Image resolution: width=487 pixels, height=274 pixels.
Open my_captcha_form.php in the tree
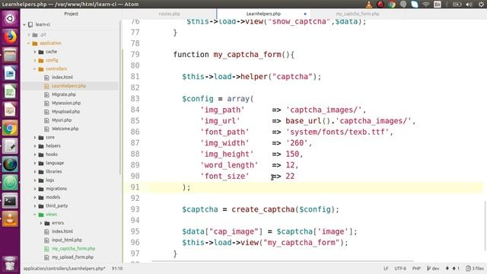[x=73, y=249]
